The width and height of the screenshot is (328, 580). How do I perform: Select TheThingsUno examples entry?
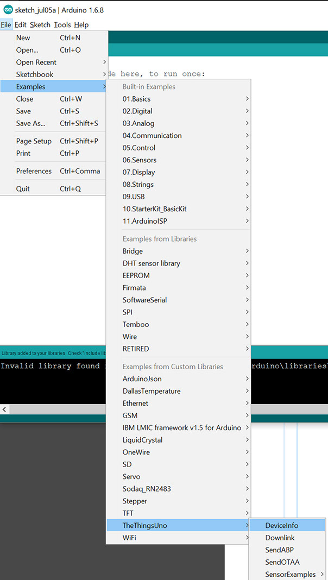[179, 525]
